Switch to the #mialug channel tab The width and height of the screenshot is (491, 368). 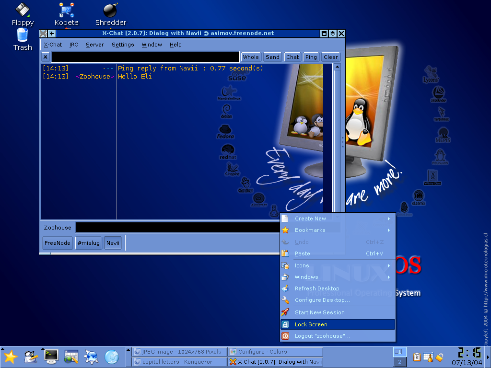[x=89, y=243]
